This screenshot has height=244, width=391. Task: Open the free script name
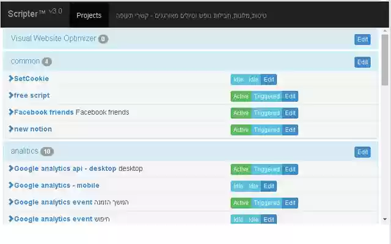(32, 95)
